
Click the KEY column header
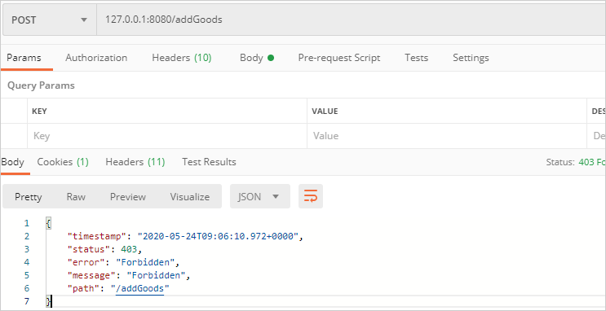click(x=39, y=111)
